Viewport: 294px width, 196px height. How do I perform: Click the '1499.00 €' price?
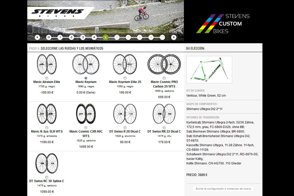[86, 147]
